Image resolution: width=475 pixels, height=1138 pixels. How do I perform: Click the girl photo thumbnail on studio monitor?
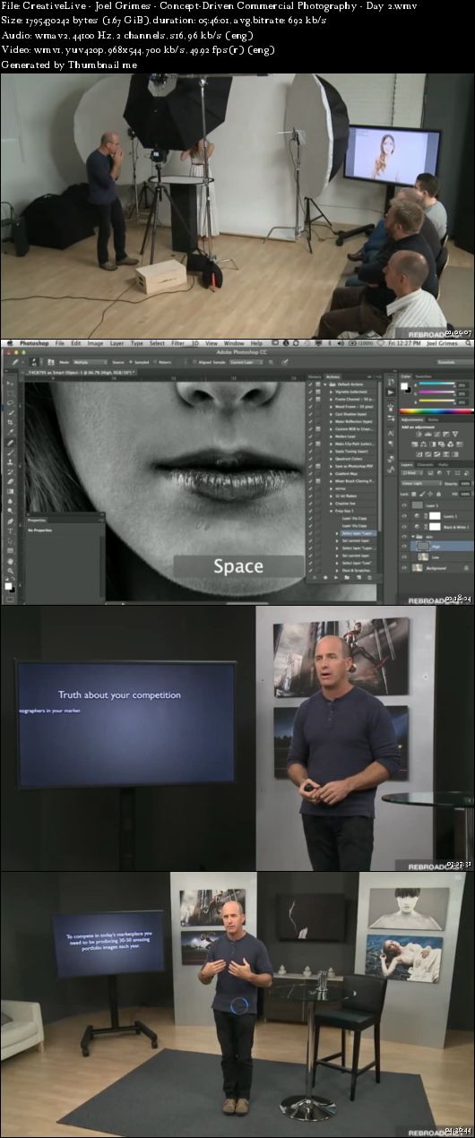(x=389, y=154)
